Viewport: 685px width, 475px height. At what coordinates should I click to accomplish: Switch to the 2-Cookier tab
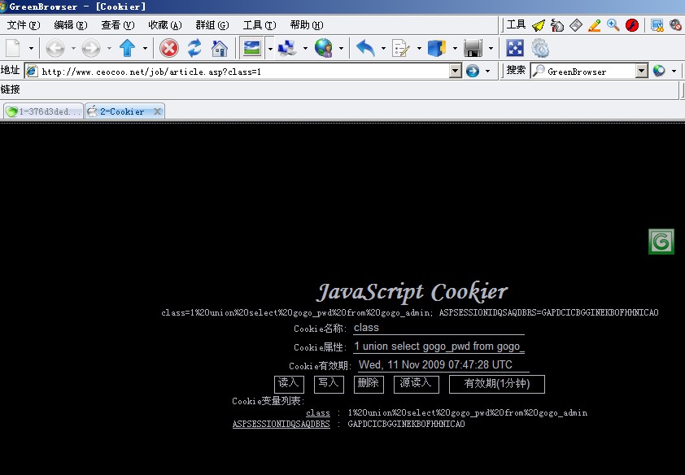(x=125, y=111)
